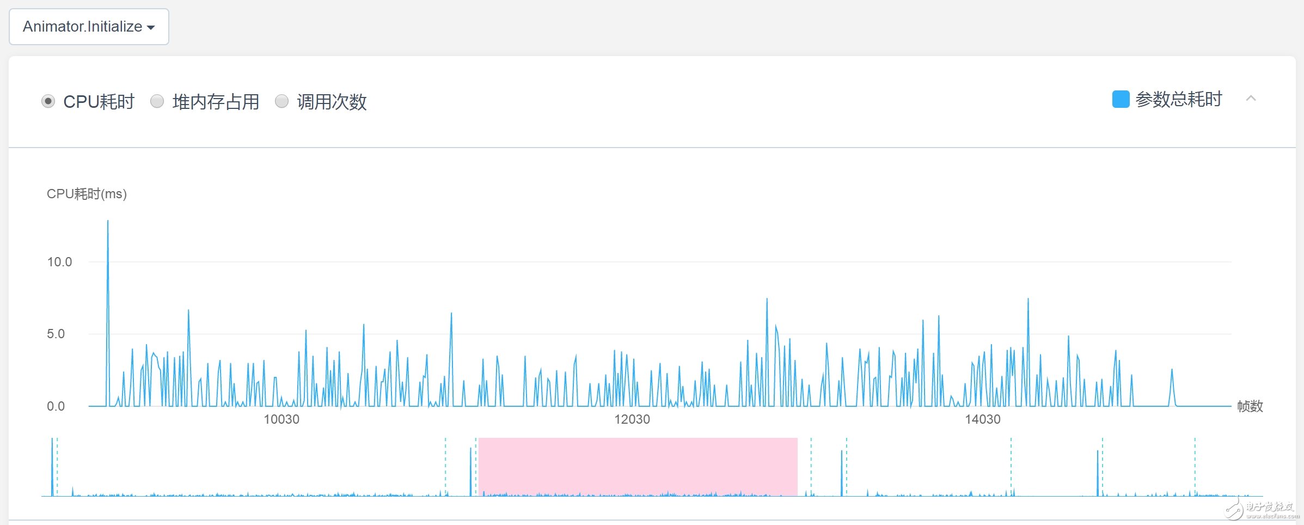Click the 14030 frame axis label

(x=983, y=419)
